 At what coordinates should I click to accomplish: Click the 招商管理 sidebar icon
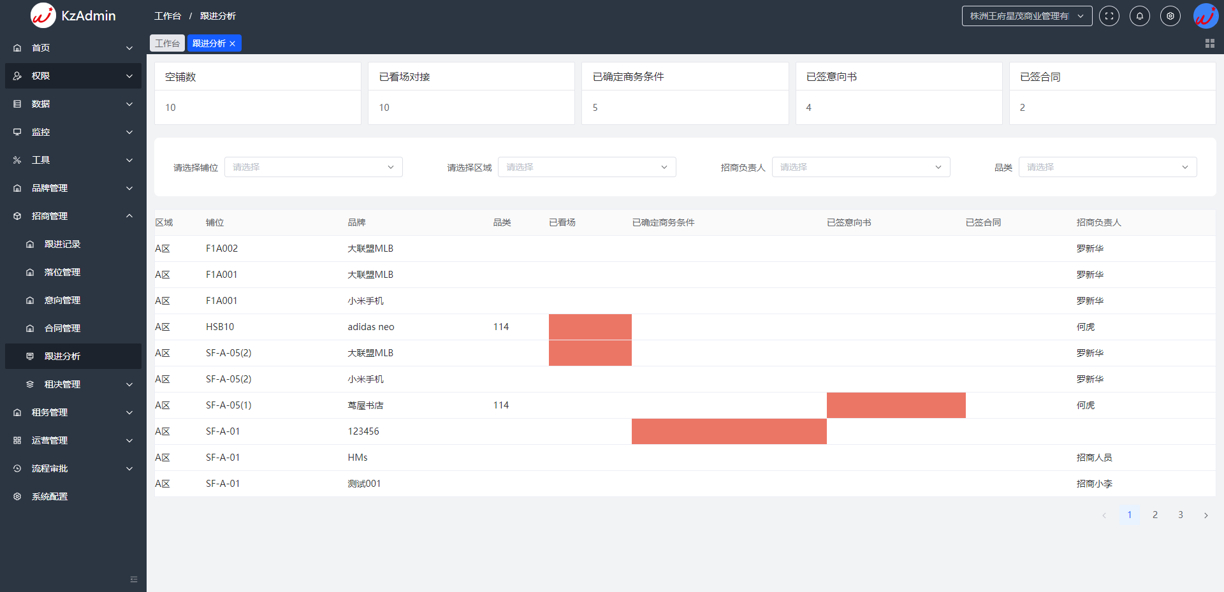[17, 216]
